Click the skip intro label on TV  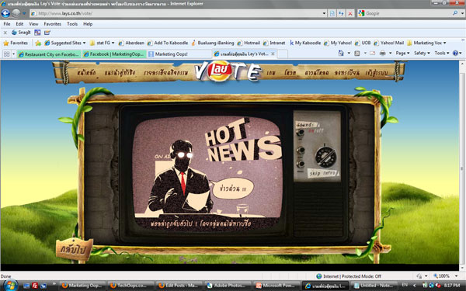322,173
